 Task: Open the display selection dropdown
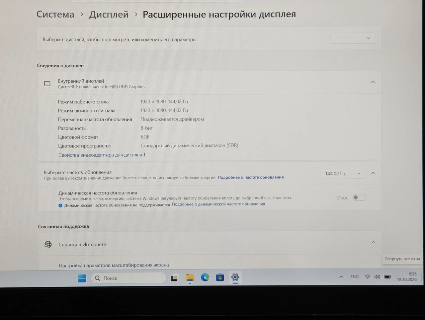(353, 38)
